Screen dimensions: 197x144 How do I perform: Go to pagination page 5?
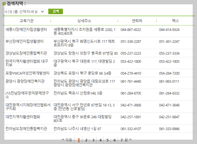point(107,140)
